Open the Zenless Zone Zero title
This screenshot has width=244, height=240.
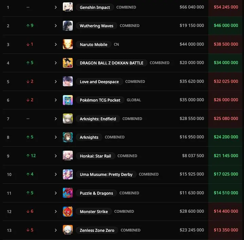[x=97, y=230]
